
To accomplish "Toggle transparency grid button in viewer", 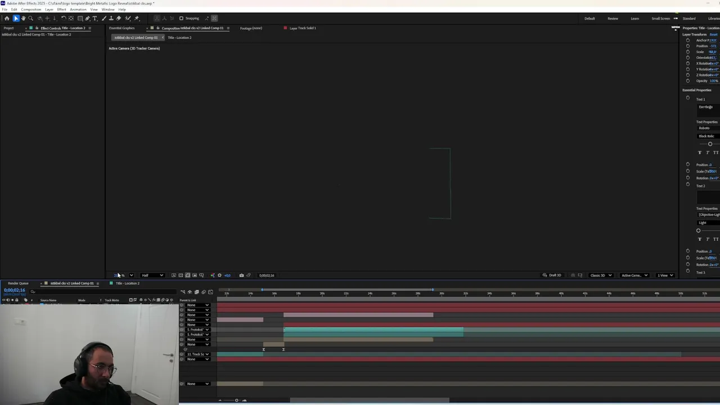I will tap(181, 275).
